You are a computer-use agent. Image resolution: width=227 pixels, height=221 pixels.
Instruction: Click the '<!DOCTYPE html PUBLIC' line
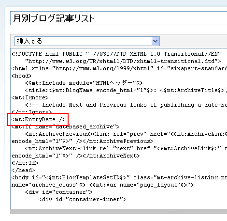click(x=116, y=54)
